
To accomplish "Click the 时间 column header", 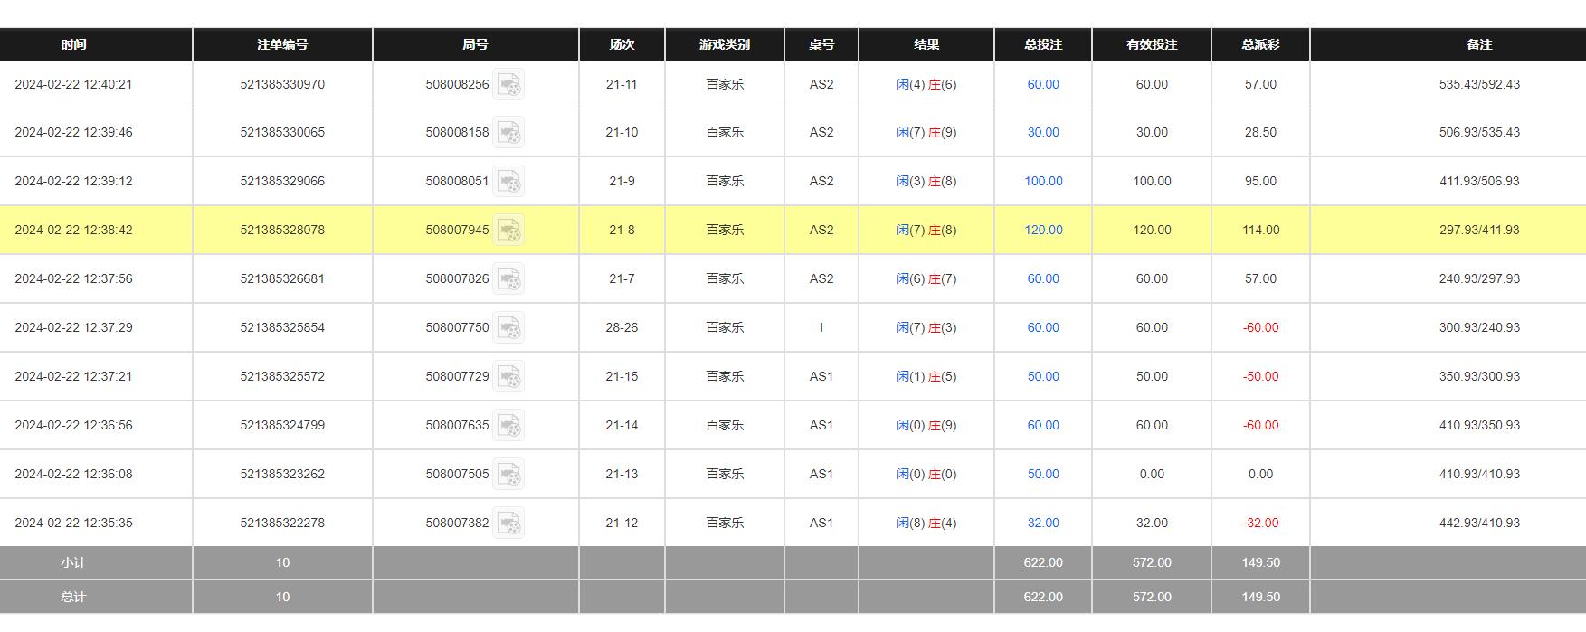I will (x=74, y=44).
